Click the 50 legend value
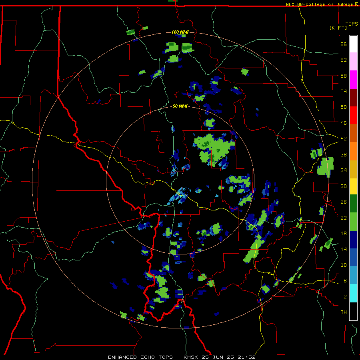The height and width of the screenshot is (360, 360). (x=344, y=107)
